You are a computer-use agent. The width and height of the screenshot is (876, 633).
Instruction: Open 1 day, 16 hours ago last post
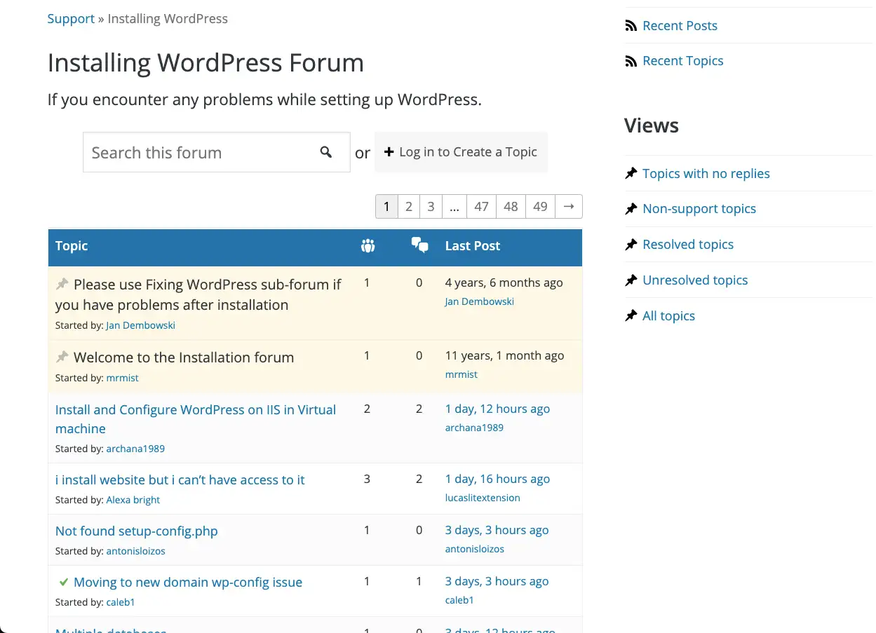pyautogui.click(x=497, y=479)
